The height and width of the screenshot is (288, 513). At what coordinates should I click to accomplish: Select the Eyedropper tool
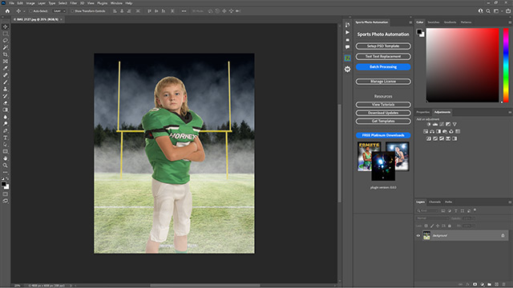[6, 68]
